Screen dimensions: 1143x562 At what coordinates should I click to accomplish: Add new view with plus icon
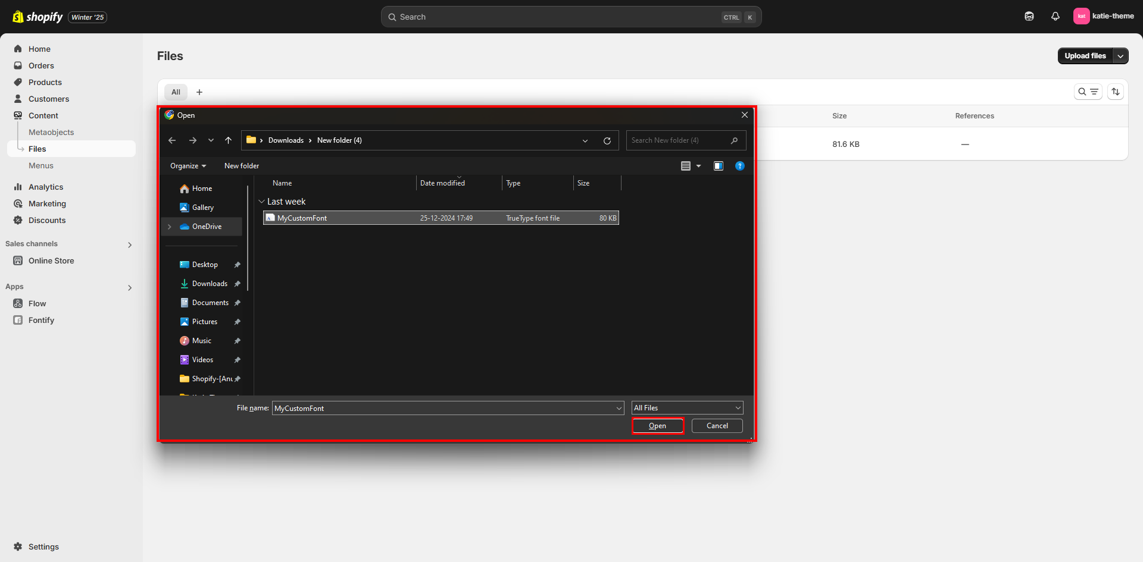pos(199,92)
